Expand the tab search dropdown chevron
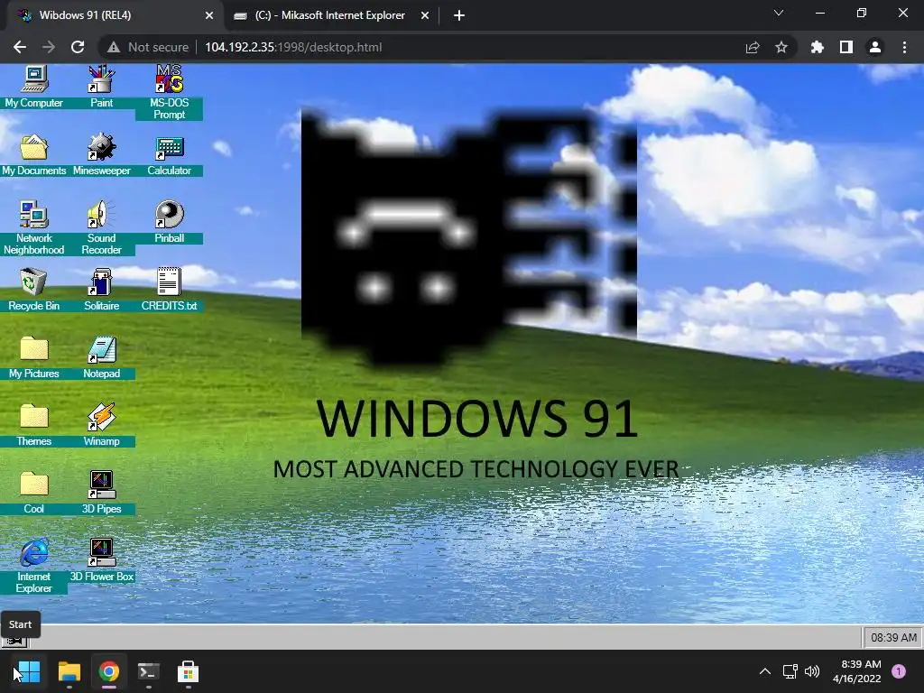 779,13
